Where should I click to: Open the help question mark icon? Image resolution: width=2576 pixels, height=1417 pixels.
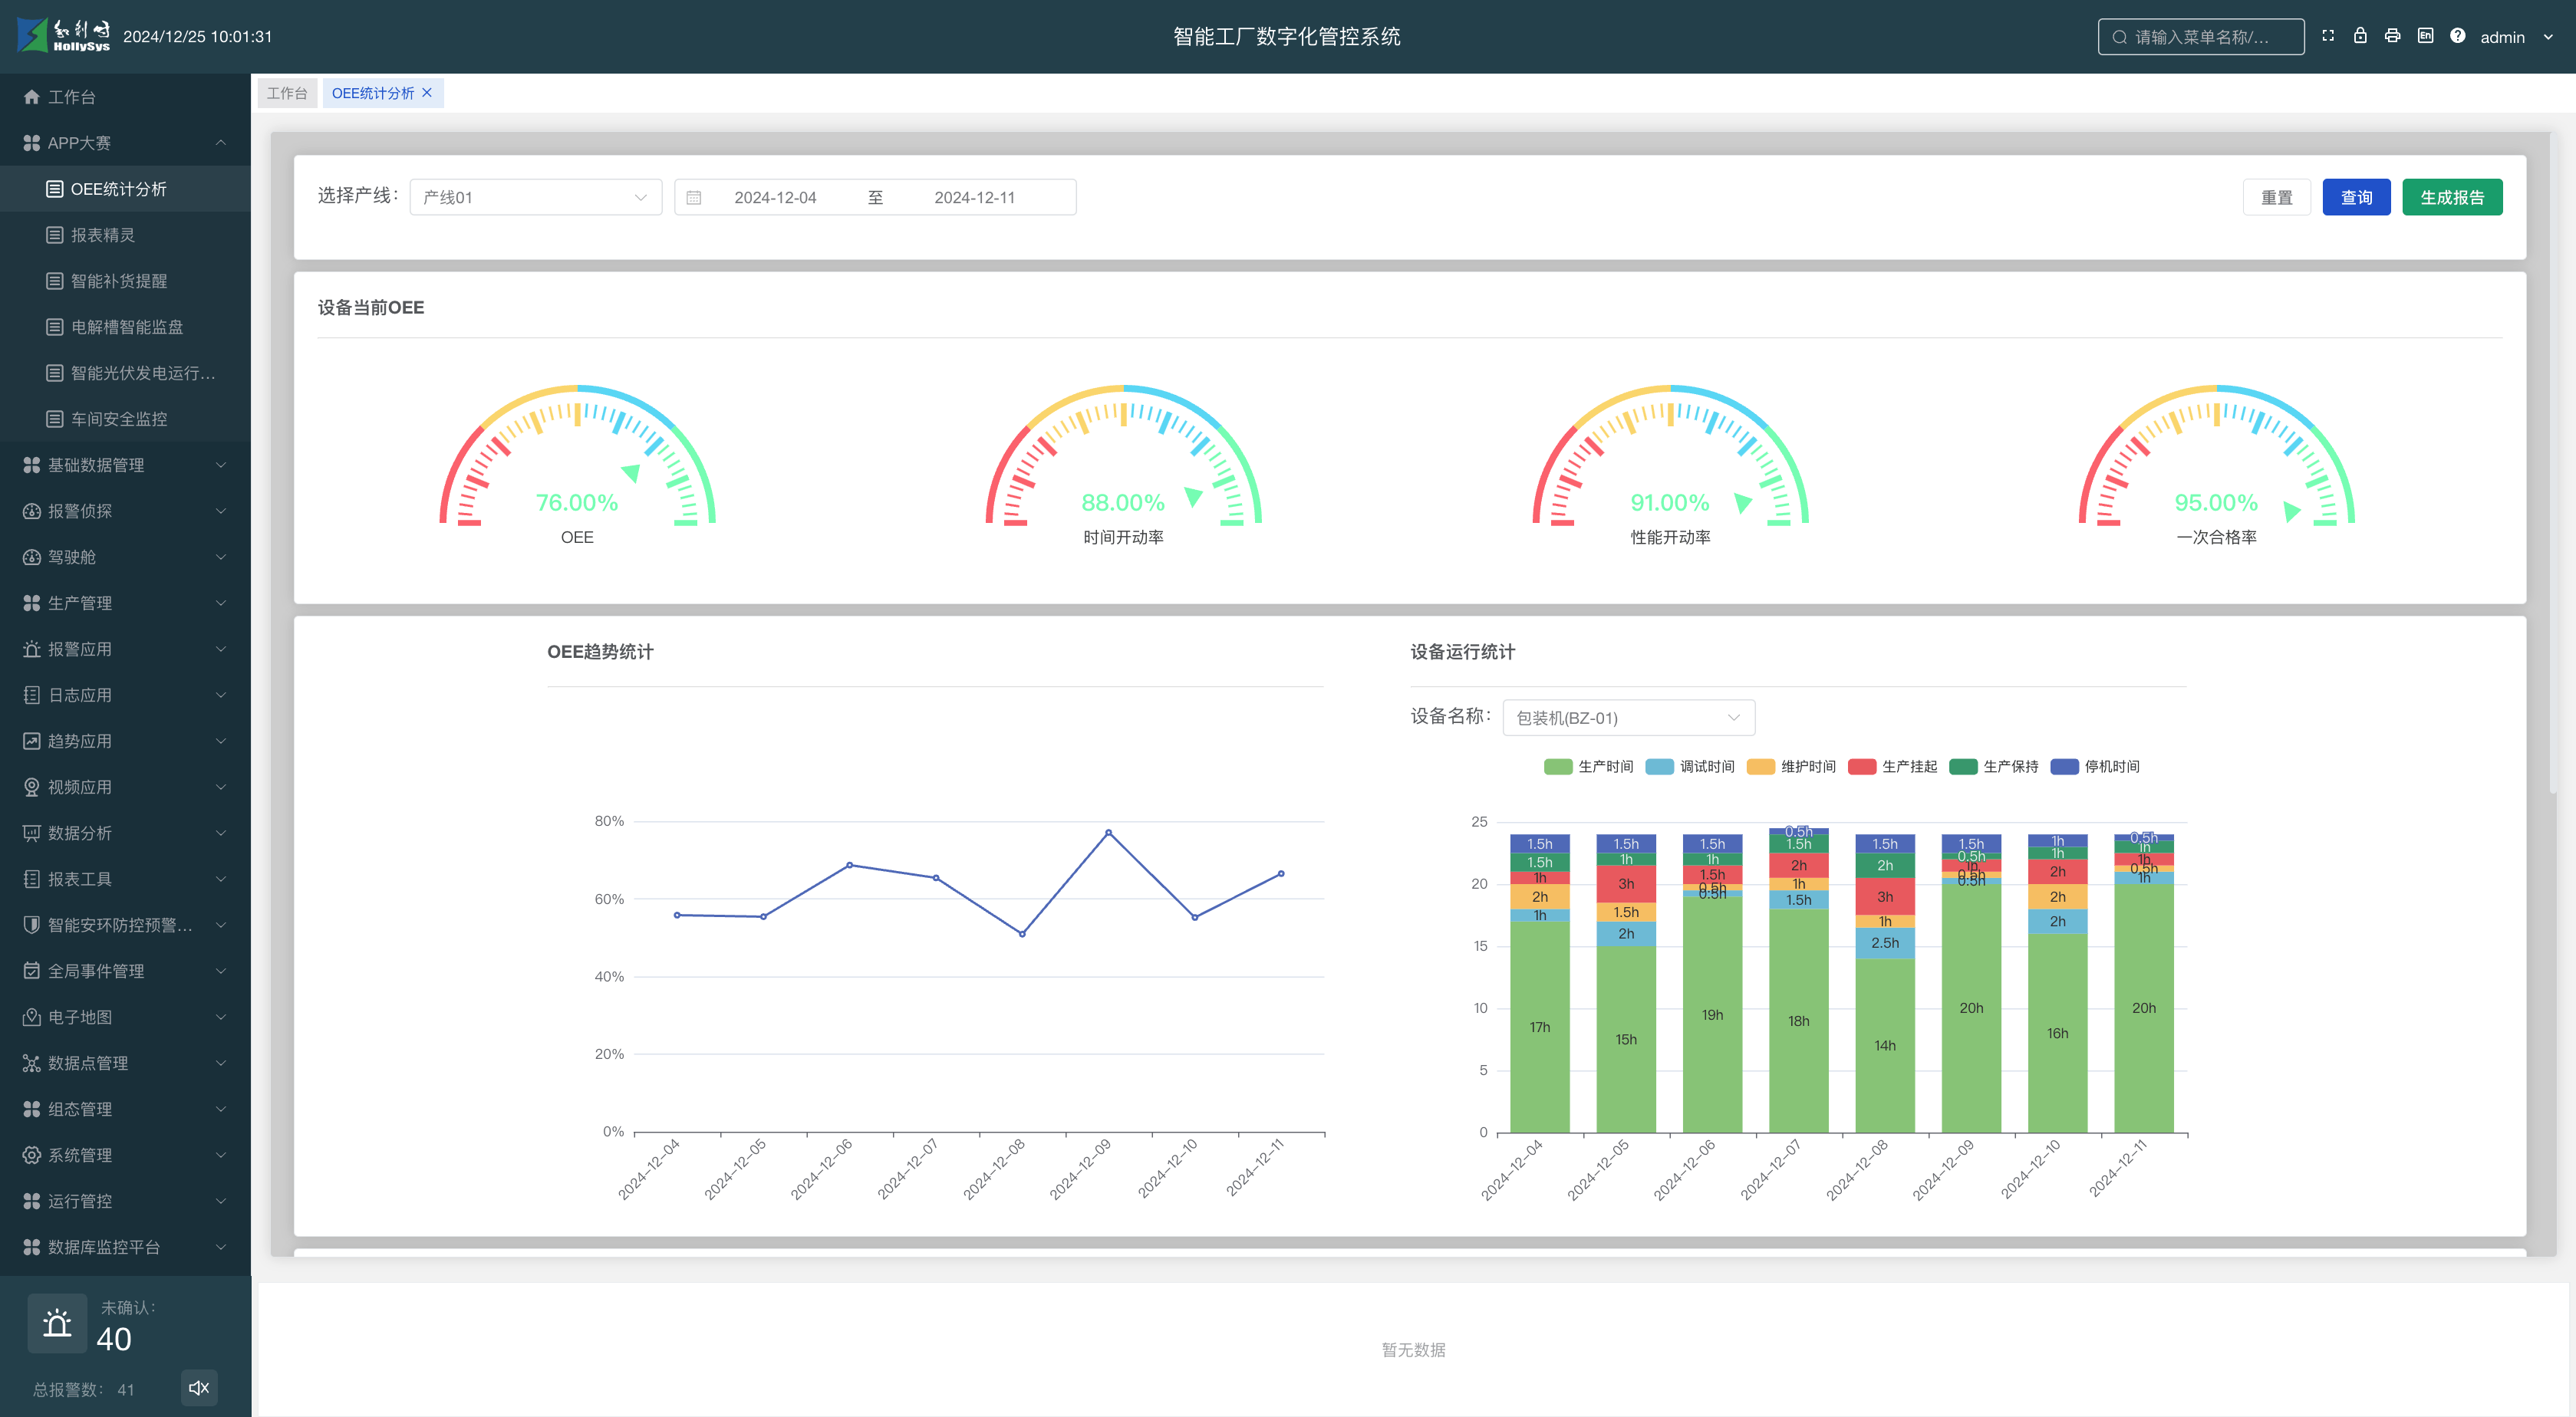2457,36
